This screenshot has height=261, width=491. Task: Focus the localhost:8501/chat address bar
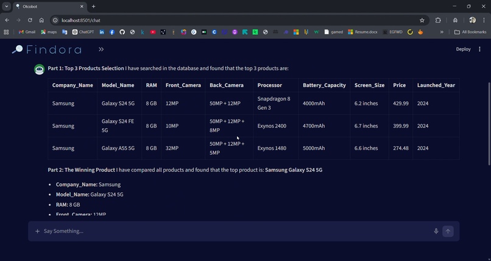tap(238, 20)
